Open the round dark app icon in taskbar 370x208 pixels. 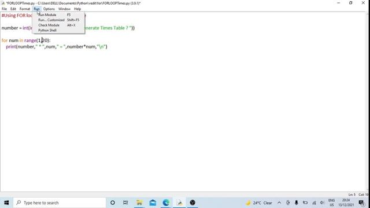193,203
